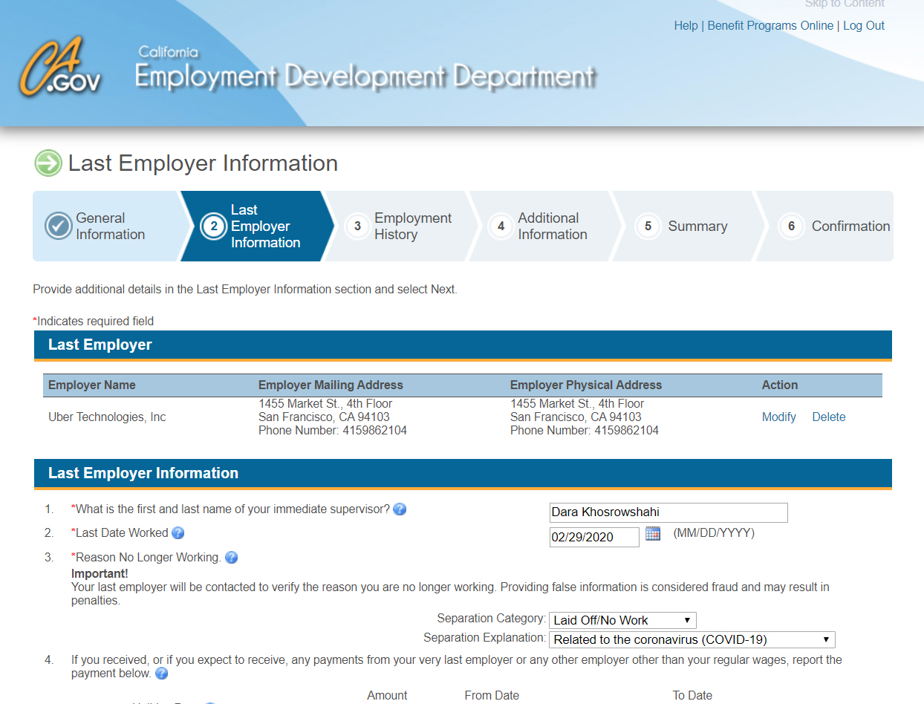Image resolution: width=924 pixels, height=704 pixels.
Task: Open help for immediate supervisor question
Action: (x=400, y=509)
